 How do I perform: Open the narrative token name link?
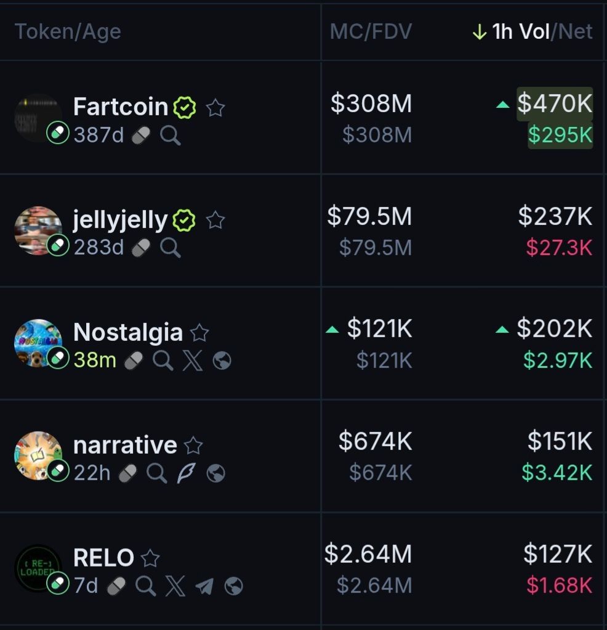coord(125,445)
